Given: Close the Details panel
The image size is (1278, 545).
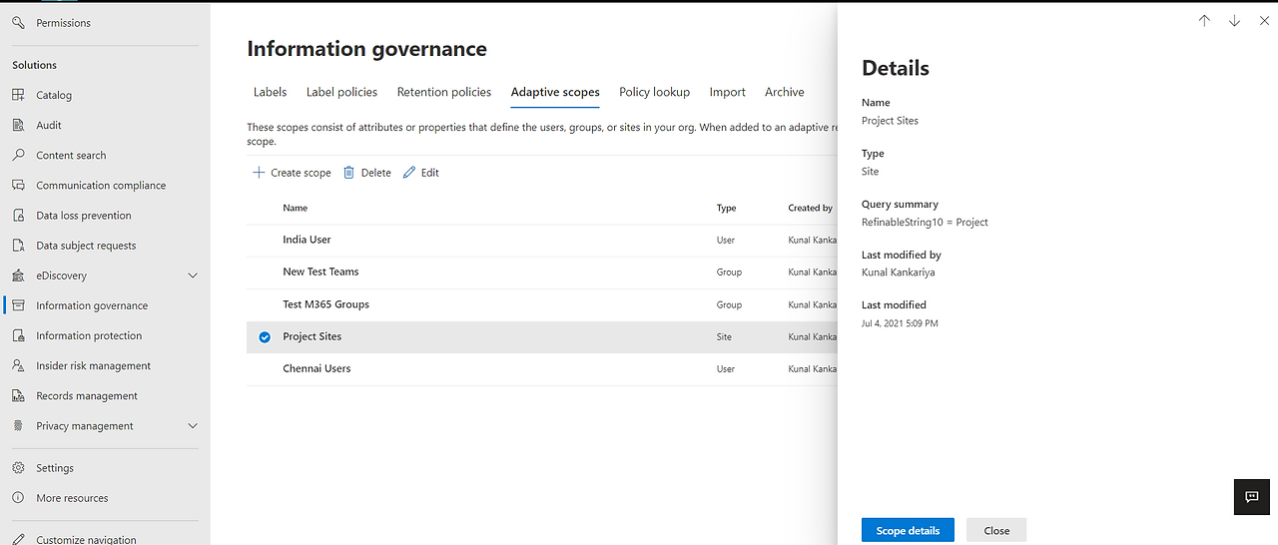Looking at the screenshot, I should tap(996, 530).
